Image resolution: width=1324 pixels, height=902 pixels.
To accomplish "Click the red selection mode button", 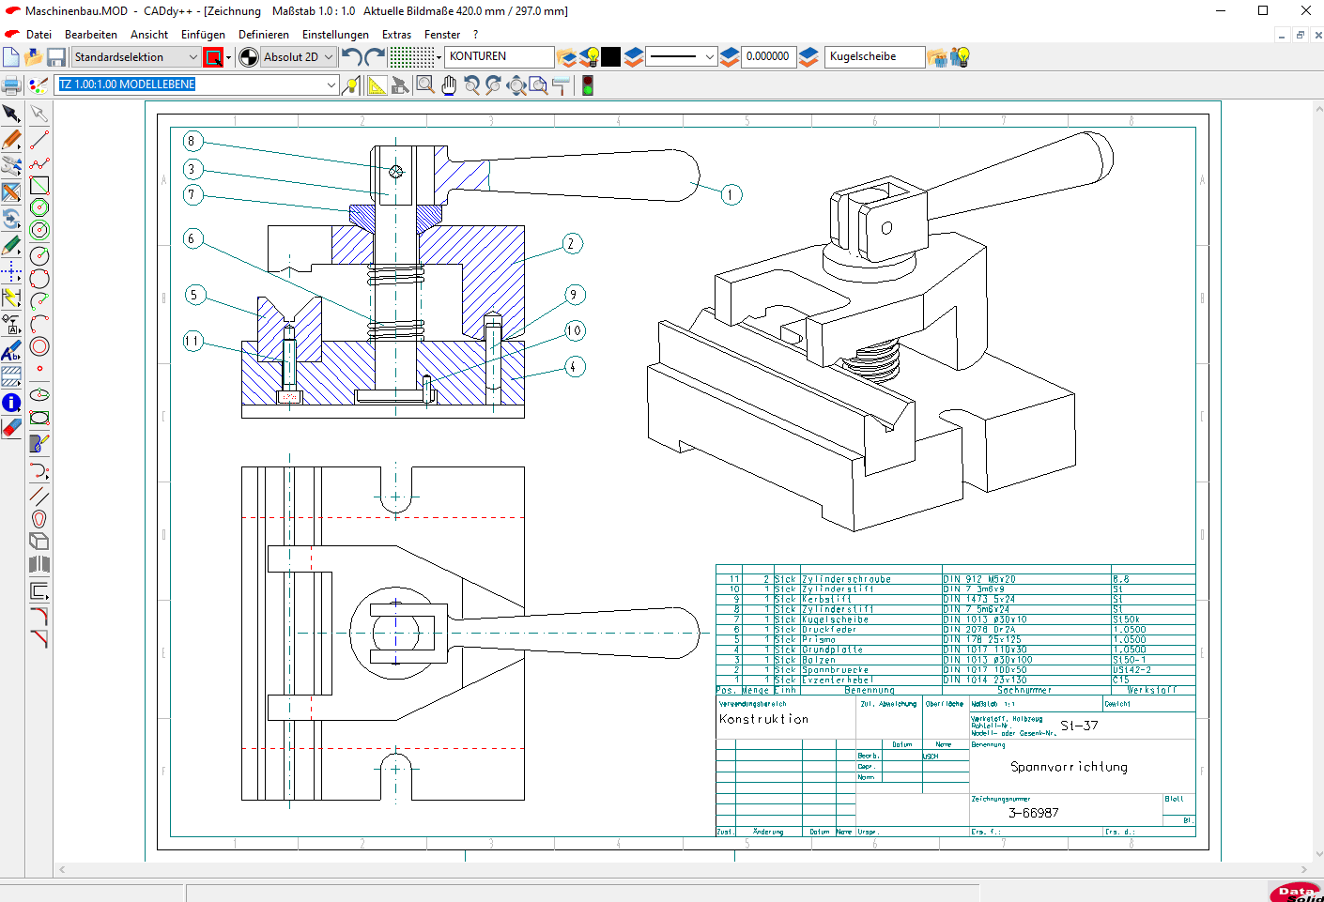I will click(212, 56).
